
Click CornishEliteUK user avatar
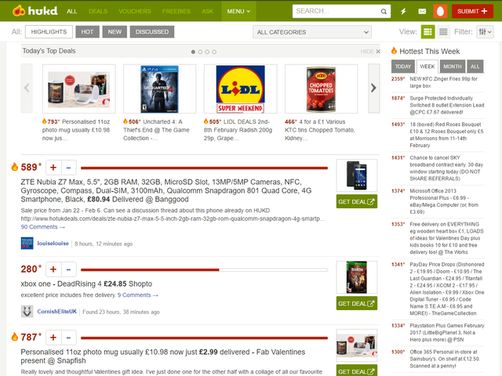[x=27, y=312]
